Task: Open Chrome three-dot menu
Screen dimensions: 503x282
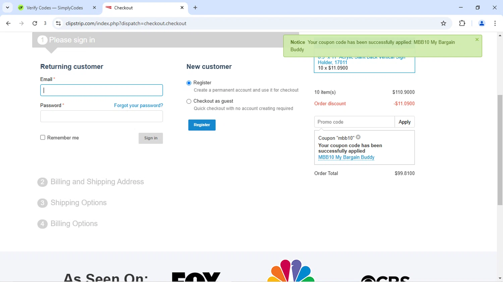Action: pyautogui.click(x=495, y=23)
